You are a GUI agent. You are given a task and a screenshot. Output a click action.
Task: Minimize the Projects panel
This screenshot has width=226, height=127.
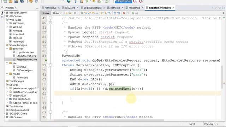pyautogui.click(x=37, y=8)
